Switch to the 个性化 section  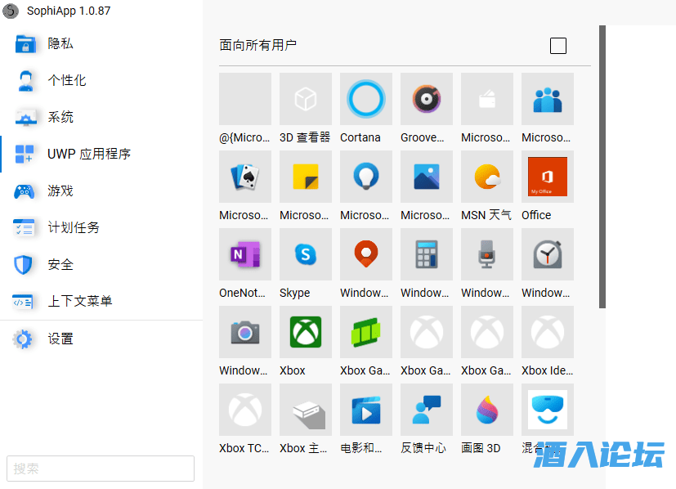click(66, 80)
